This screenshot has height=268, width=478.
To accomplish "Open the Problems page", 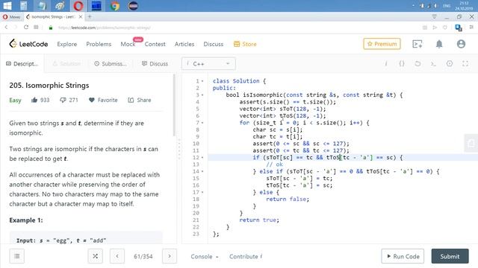I will click(99, 44).
